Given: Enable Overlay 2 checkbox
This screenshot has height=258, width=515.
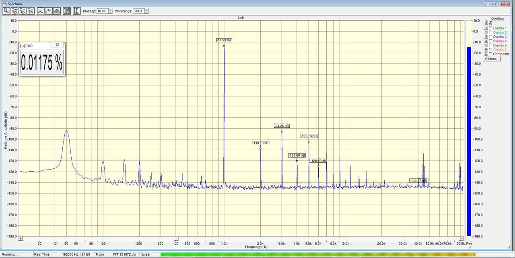Looking at the screenshot, I should pyautogui.click(x=490, y=33).
